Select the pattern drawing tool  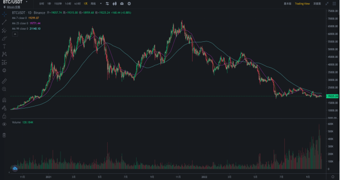[4, 54]
